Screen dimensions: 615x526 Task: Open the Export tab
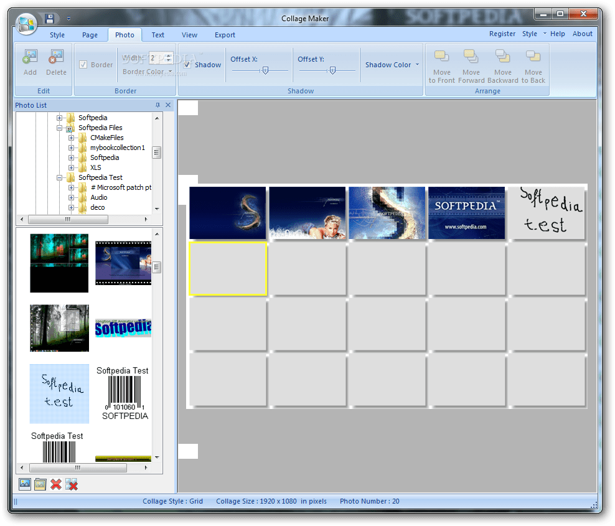click(225, 35)
